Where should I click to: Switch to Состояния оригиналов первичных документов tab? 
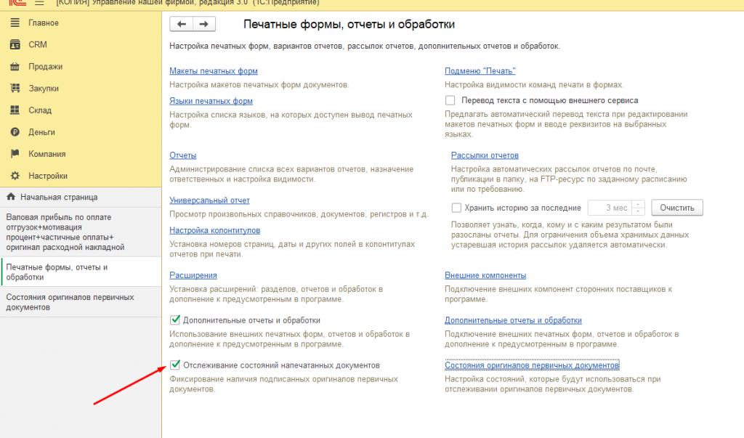pos(81,302)
